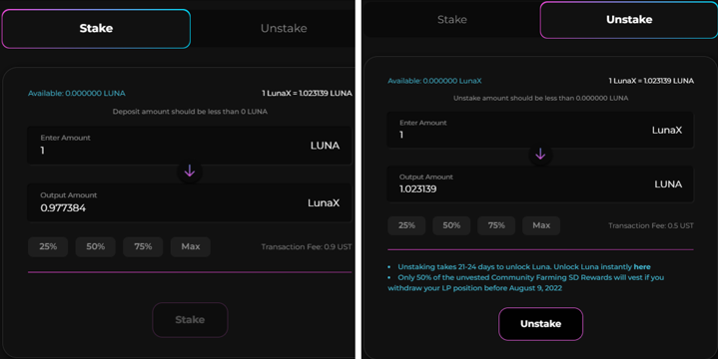Switch to Unstake tab in left panel
Screen dimensions: 718x359
[284, 28]
